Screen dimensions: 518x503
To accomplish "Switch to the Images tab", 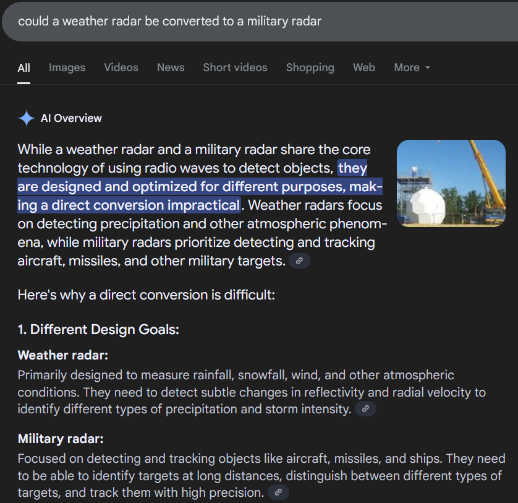I will pos(67,67).
